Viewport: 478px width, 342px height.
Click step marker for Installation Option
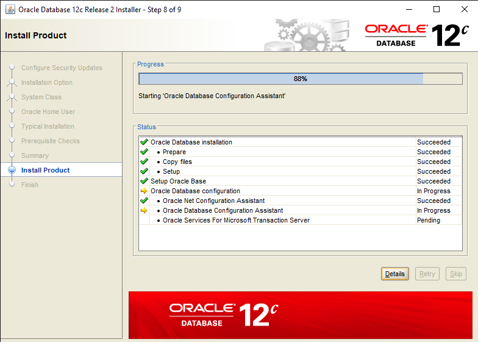12,82
